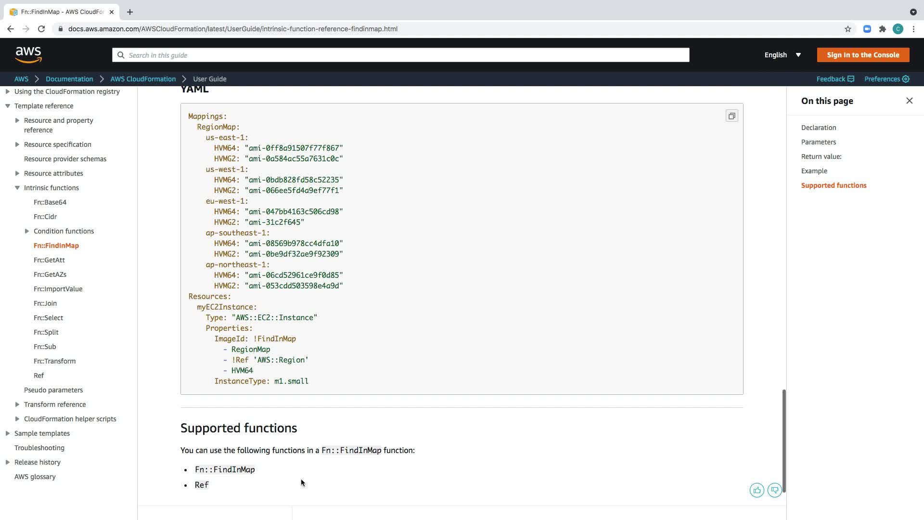924x520 pixels.
Task: Click Sign In to the Console button
Action: click(862, 55)
